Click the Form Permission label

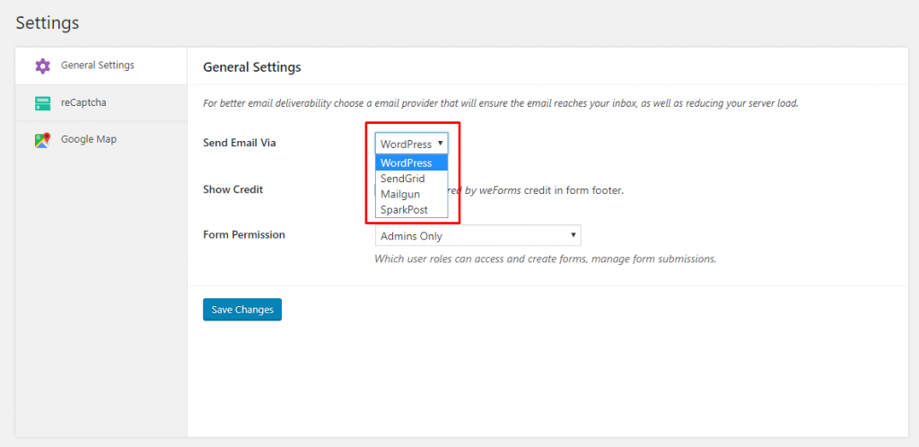click(244, 234)
